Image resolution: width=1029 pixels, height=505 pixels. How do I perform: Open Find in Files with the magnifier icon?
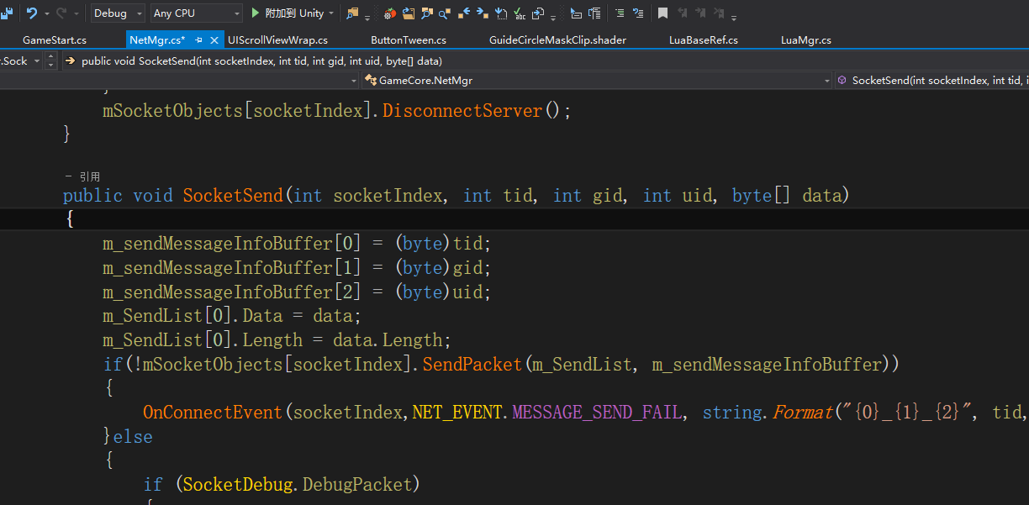[425, 12]
